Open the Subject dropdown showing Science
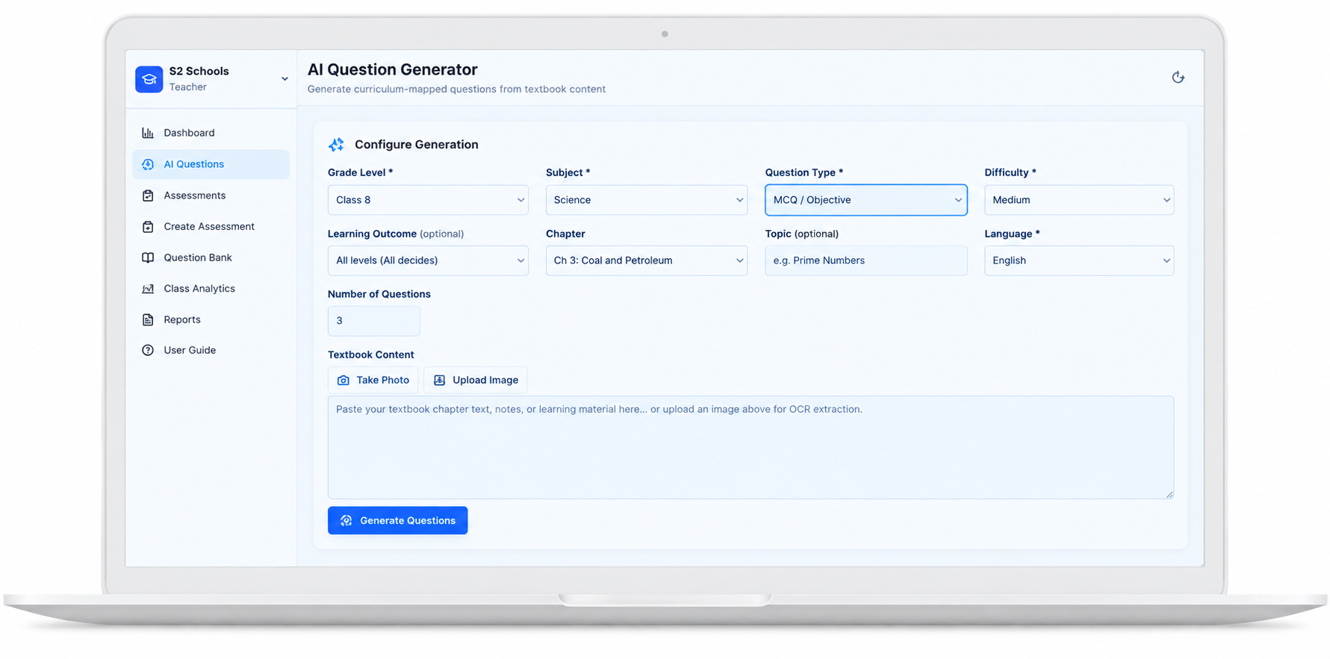The height and width of the screenshot is (659, 1330). click(647, 200)
